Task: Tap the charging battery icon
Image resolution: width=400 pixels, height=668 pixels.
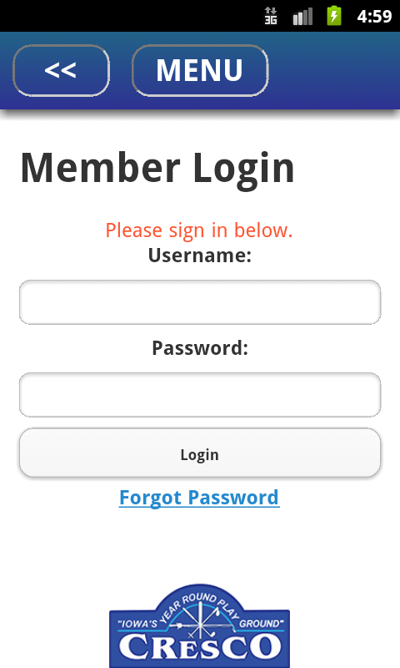Action: [x=334, y=16]
